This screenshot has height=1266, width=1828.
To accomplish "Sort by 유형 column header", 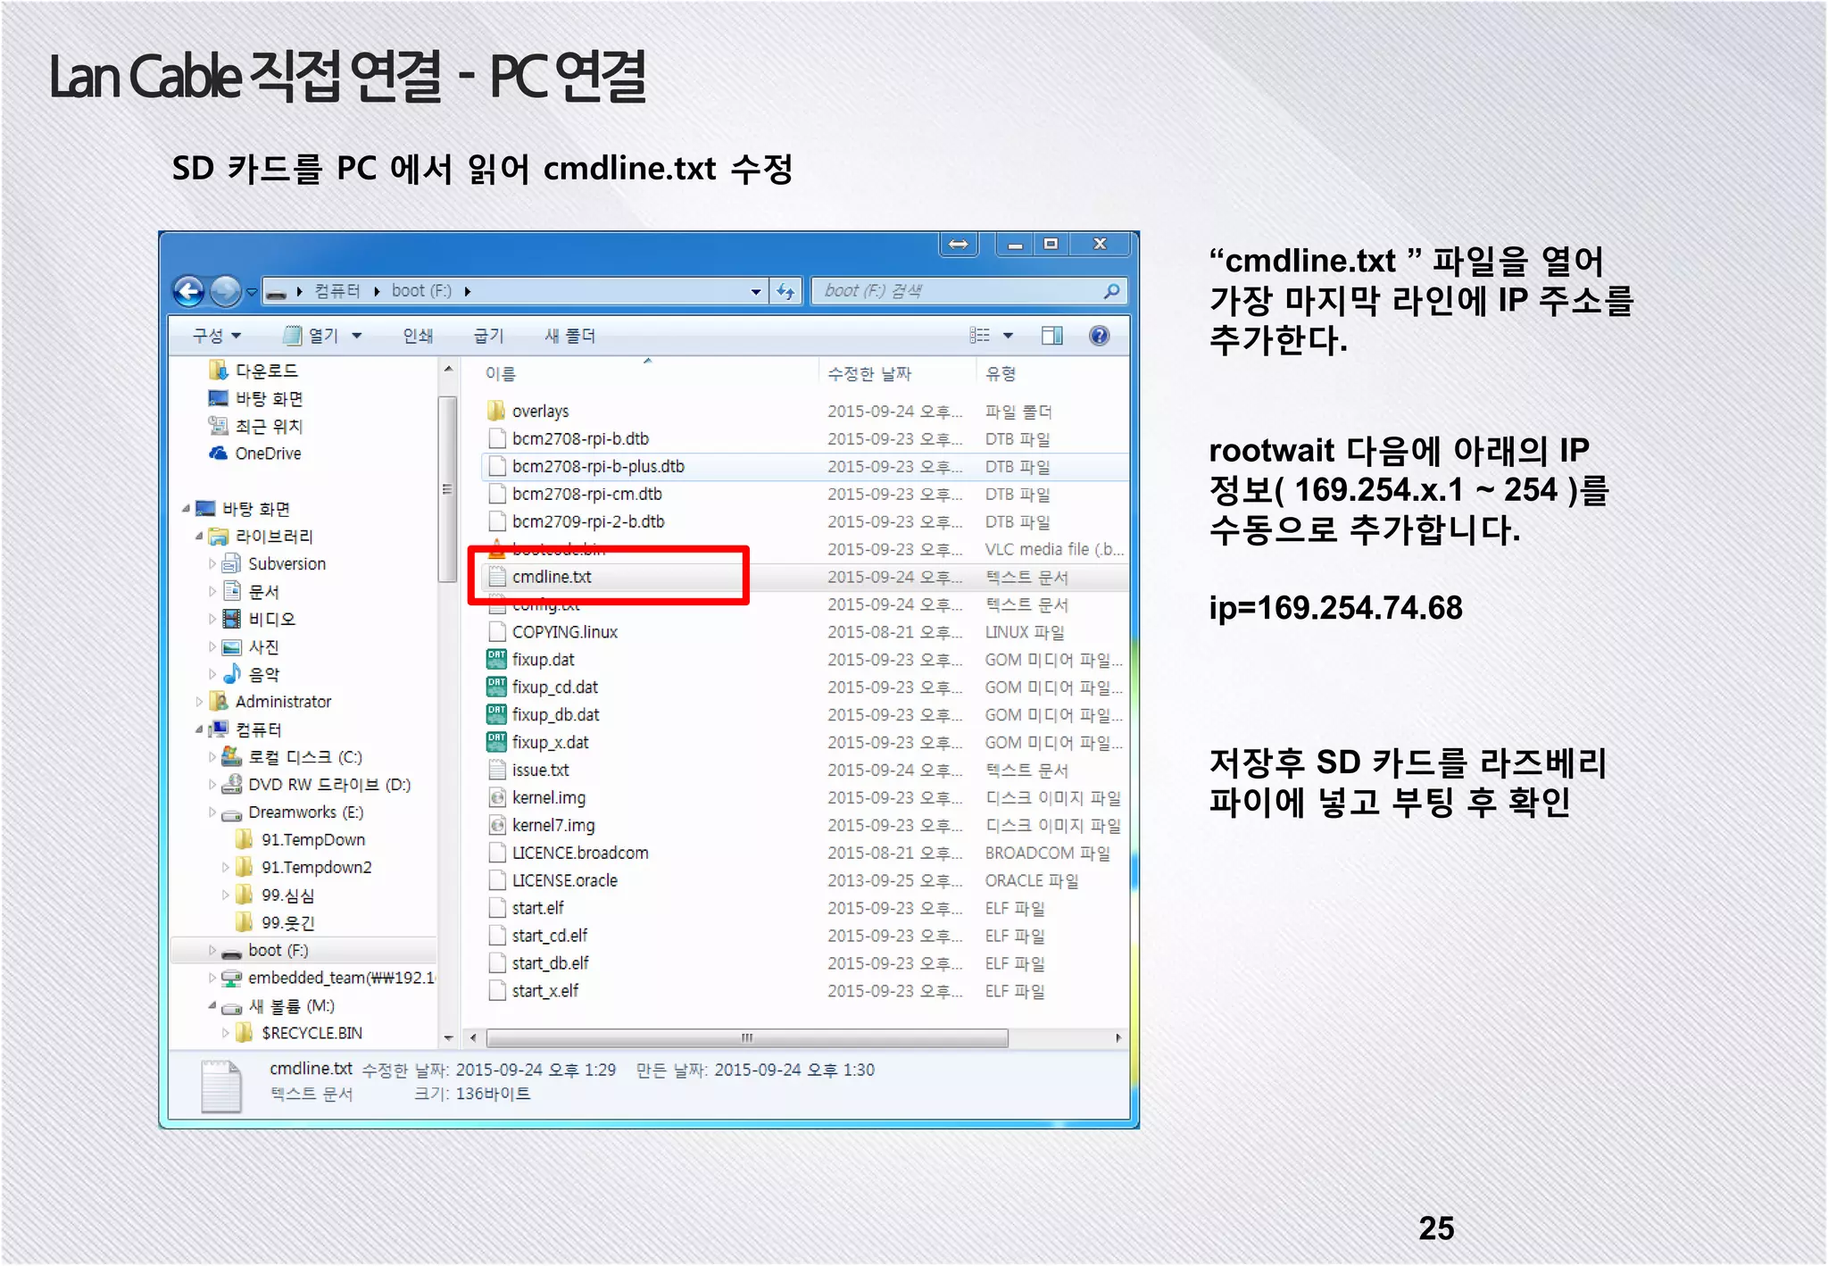I will click(x=1001, y=374).
